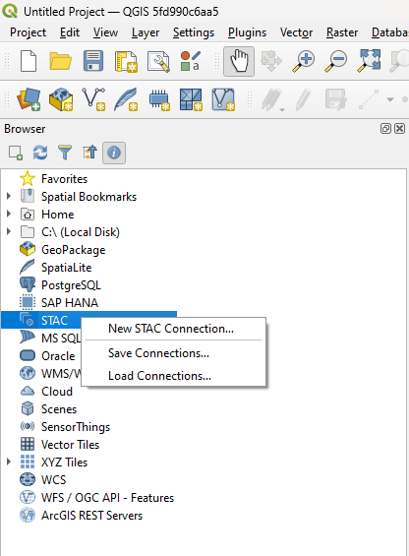Float the Browser panel
The height and width of the screenshot is (556, 409).
385,128
